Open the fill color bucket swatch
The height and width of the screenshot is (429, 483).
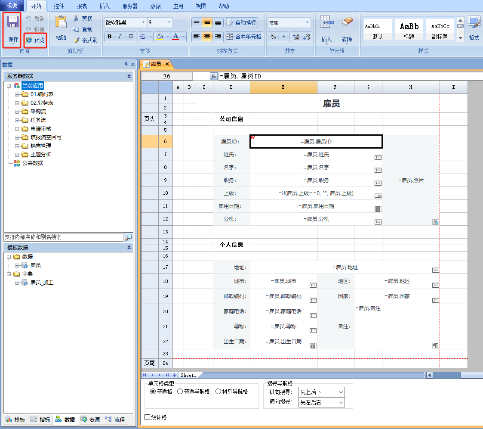click(160, 37)
